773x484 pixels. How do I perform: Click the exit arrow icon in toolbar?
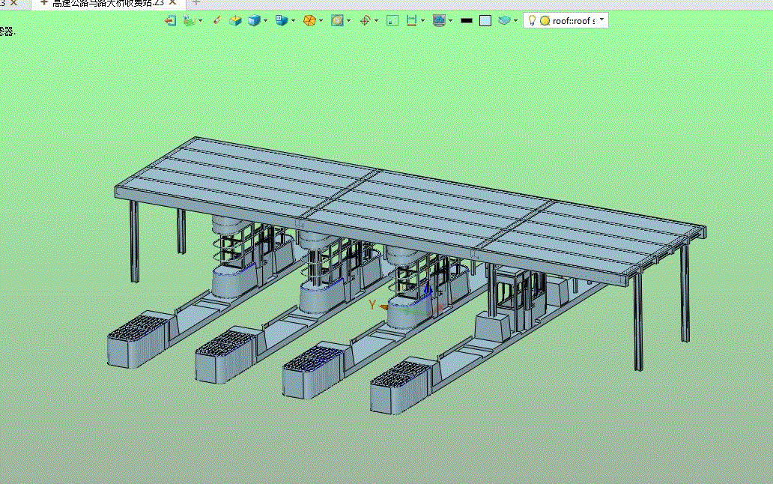pos(170,21)
